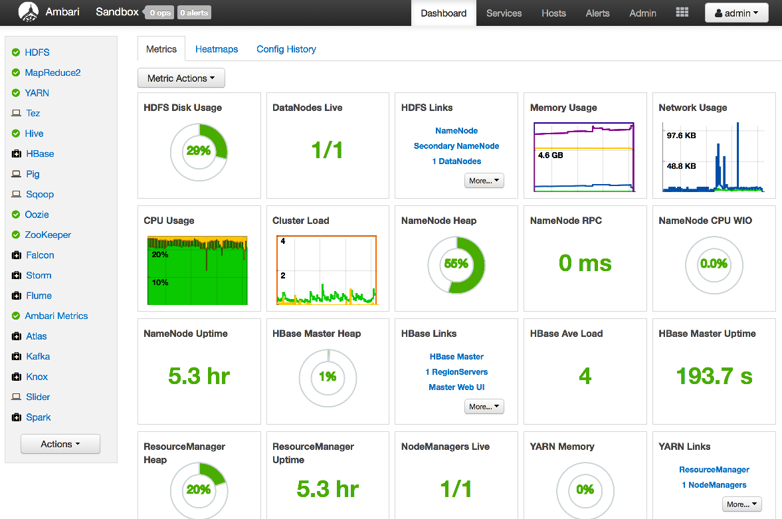The image size is (782, 519).
Task: Open the NameNode link
Action: tap(456, 131)
